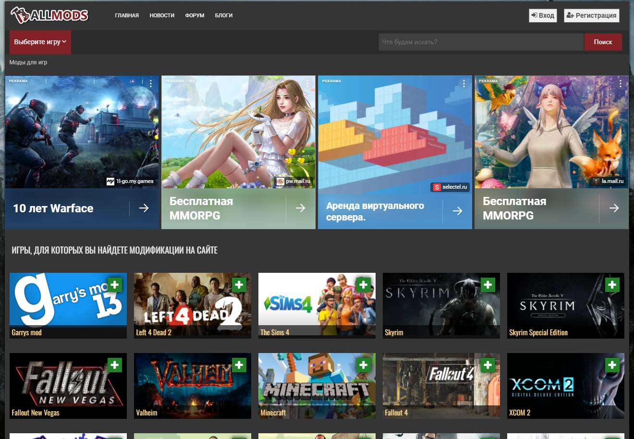Click the Моды для игр breadcrumb text
Image resolution: width=634 pixels, height=439 pixels.
pos(28,62)
